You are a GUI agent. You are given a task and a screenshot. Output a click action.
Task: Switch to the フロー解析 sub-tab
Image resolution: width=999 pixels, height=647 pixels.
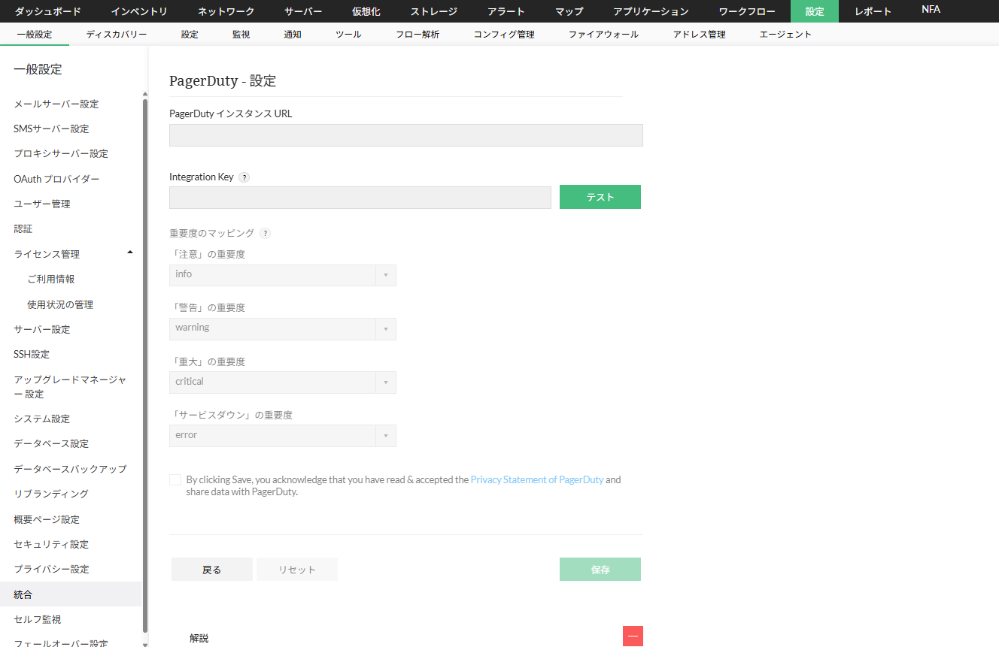(x=418, y=35)
